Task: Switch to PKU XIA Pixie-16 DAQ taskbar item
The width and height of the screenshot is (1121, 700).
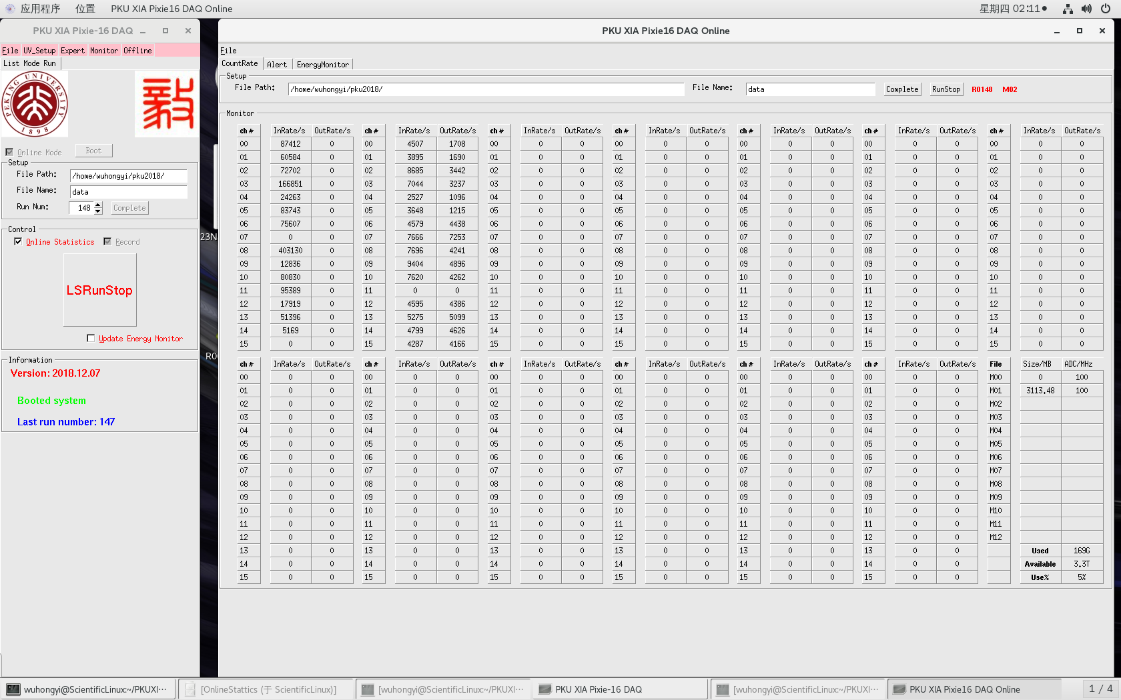Action: pos(621,689)
